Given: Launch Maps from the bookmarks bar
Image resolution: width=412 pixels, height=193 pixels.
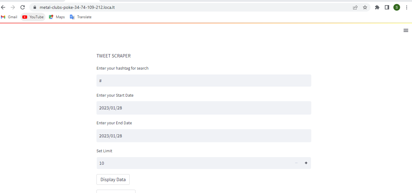Looking at the screenshot, I should click(56, 17).
